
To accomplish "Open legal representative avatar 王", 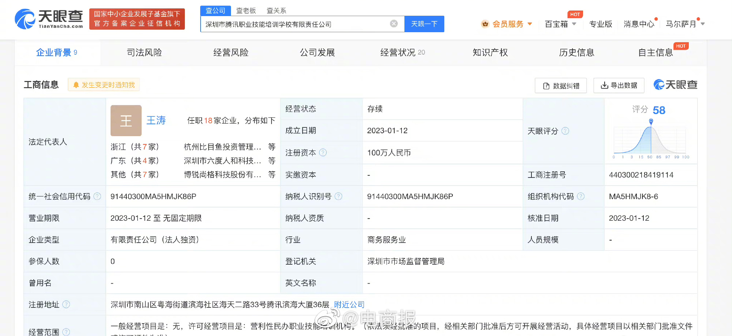I will (x=126, y=120).
